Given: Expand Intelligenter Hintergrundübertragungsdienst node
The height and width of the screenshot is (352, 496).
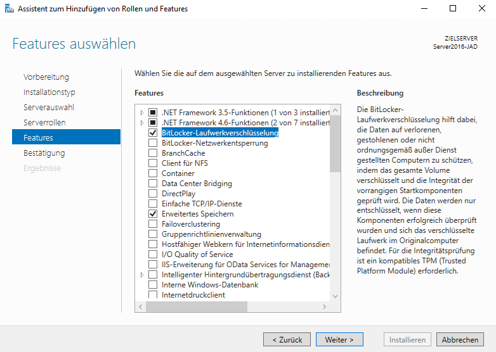Looking at the screenshot, I should [141, 275].
